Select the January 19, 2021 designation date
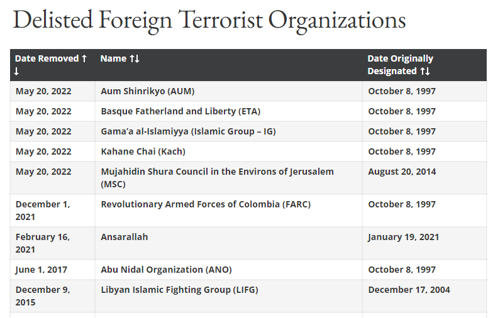Screen dimensions: 493x318 point(404,237)
